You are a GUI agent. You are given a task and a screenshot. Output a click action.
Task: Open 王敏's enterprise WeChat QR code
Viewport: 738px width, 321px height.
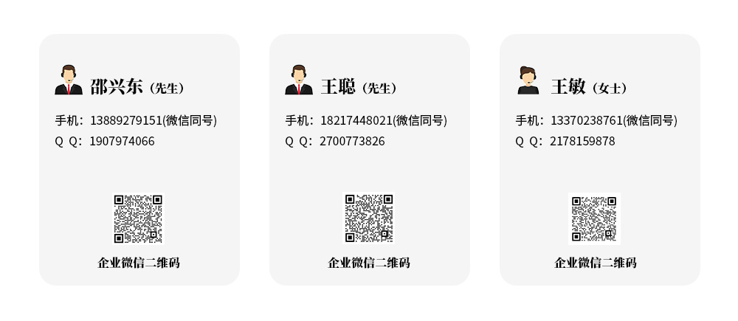point(594,219)
